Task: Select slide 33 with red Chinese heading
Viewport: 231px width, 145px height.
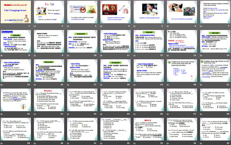Action: click(149, 129)
